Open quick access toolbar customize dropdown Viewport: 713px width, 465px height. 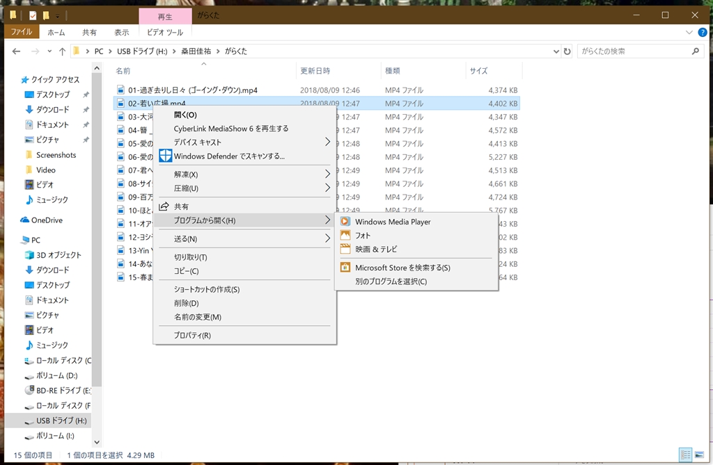[x=57, y=17]
